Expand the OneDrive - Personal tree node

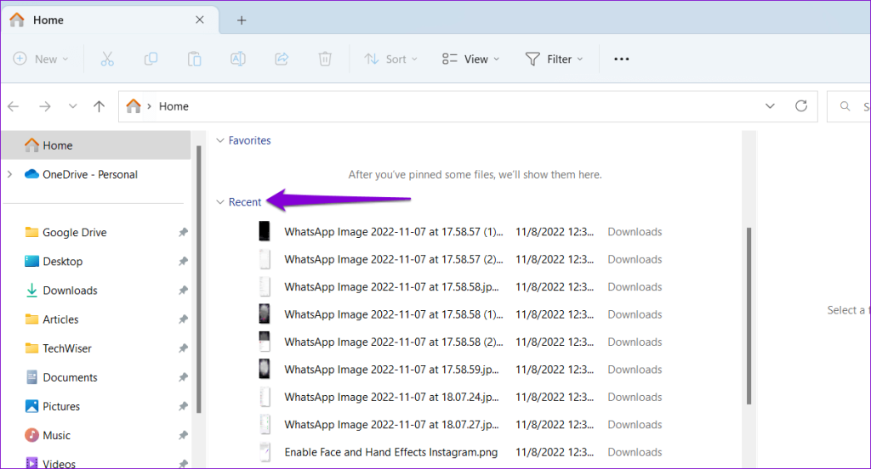point(10,174)
